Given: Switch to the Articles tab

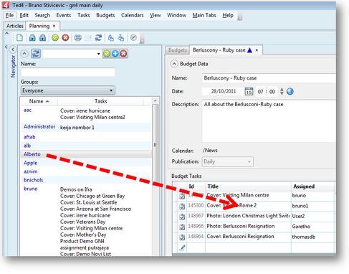Looking at the screenshot, I should pyautogui.click(x=15, y=26).
